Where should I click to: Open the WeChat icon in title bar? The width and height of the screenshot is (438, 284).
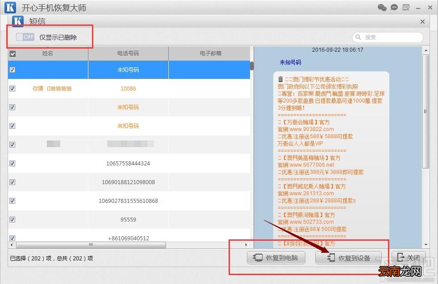click(x=382, y=7)
